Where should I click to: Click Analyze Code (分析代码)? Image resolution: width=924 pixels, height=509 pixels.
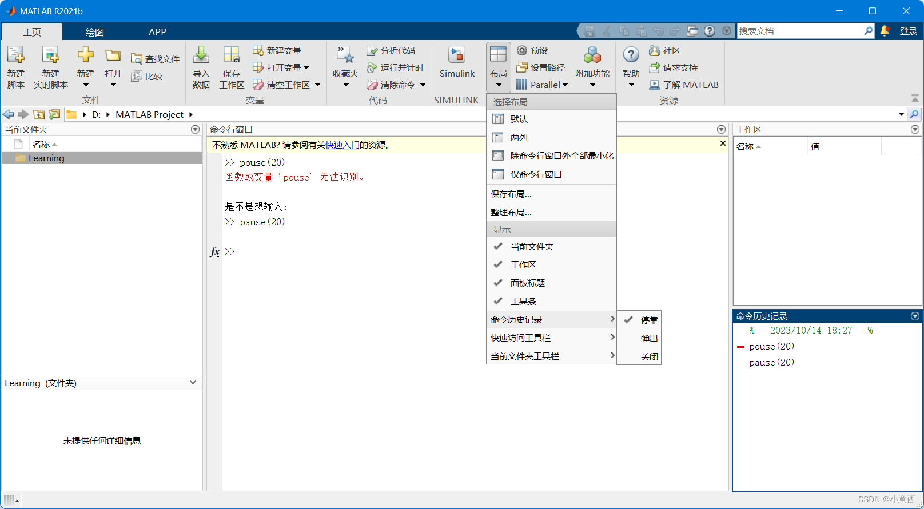click(x=391, y=50)
